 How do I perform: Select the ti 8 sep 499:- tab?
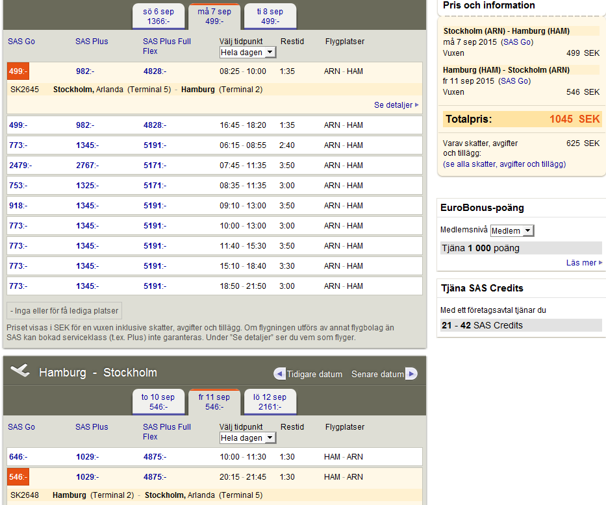click(270, 16)
